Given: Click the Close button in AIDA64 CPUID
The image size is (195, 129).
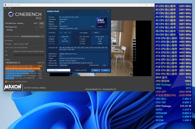Looking at the screenshot, I should pyautogui.click(x=105, y=70).
